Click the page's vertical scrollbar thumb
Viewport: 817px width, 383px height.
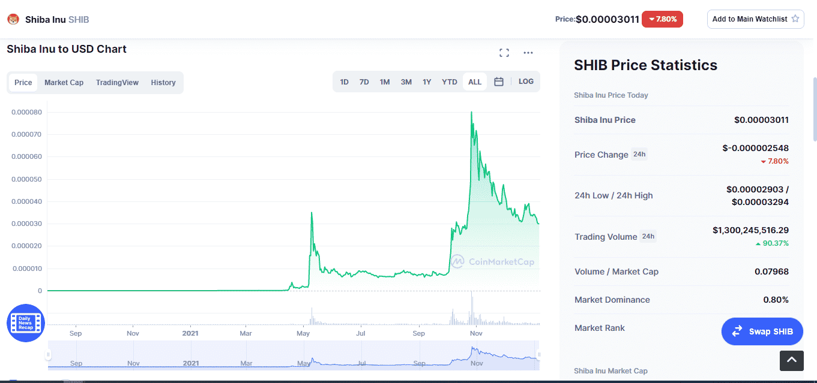[815, 109]
